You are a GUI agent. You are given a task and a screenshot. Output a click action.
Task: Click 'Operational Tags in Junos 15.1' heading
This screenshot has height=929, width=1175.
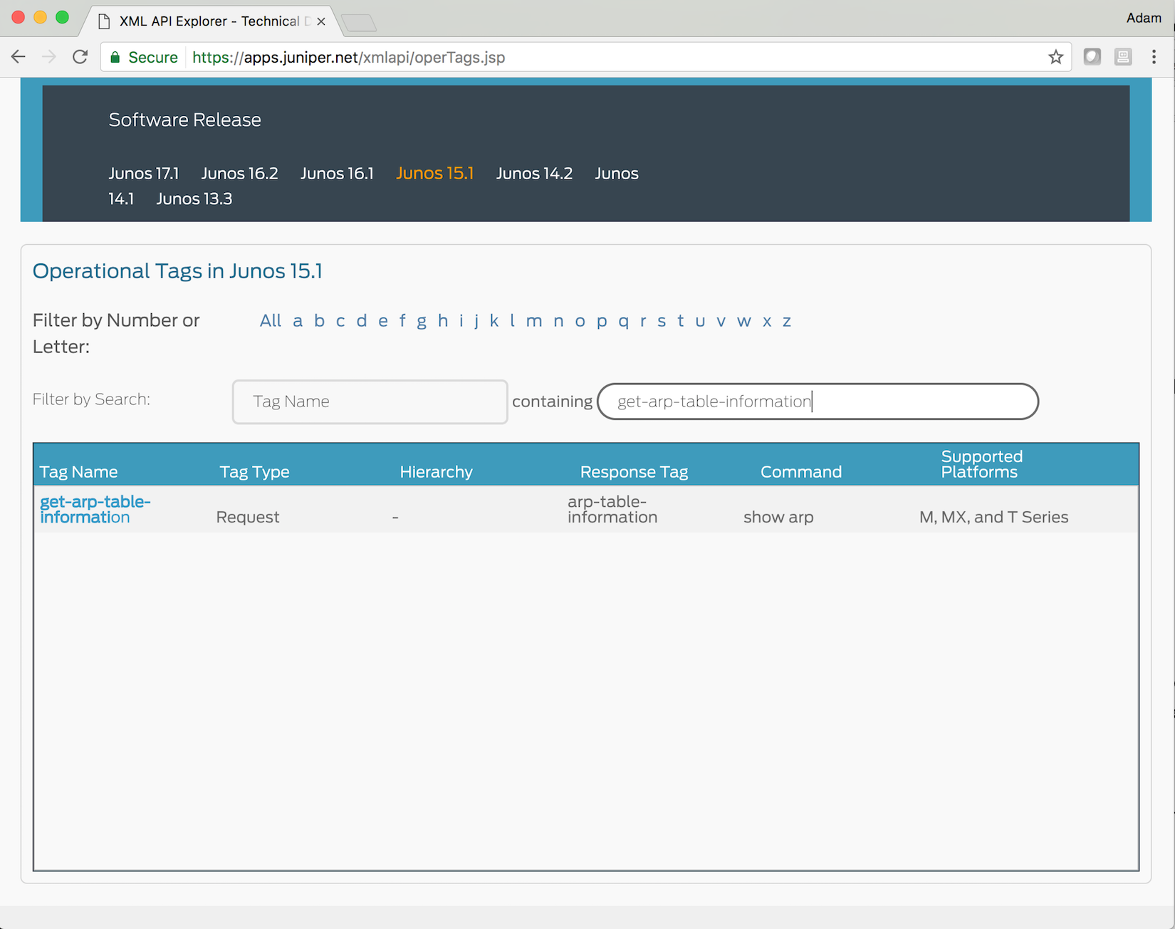click(x=177, y=271)
